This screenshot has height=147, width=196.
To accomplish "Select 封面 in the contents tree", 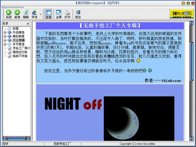I will (x=16, y=29).
